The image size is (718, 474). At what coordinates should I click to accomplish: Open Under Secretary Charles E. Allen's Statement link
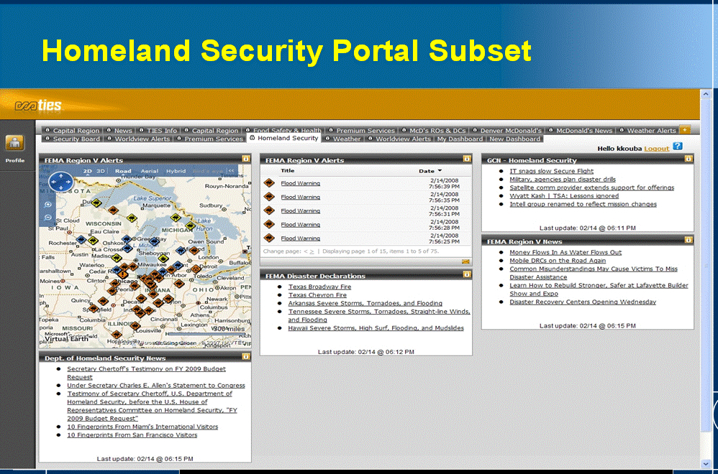coord(155,386)
